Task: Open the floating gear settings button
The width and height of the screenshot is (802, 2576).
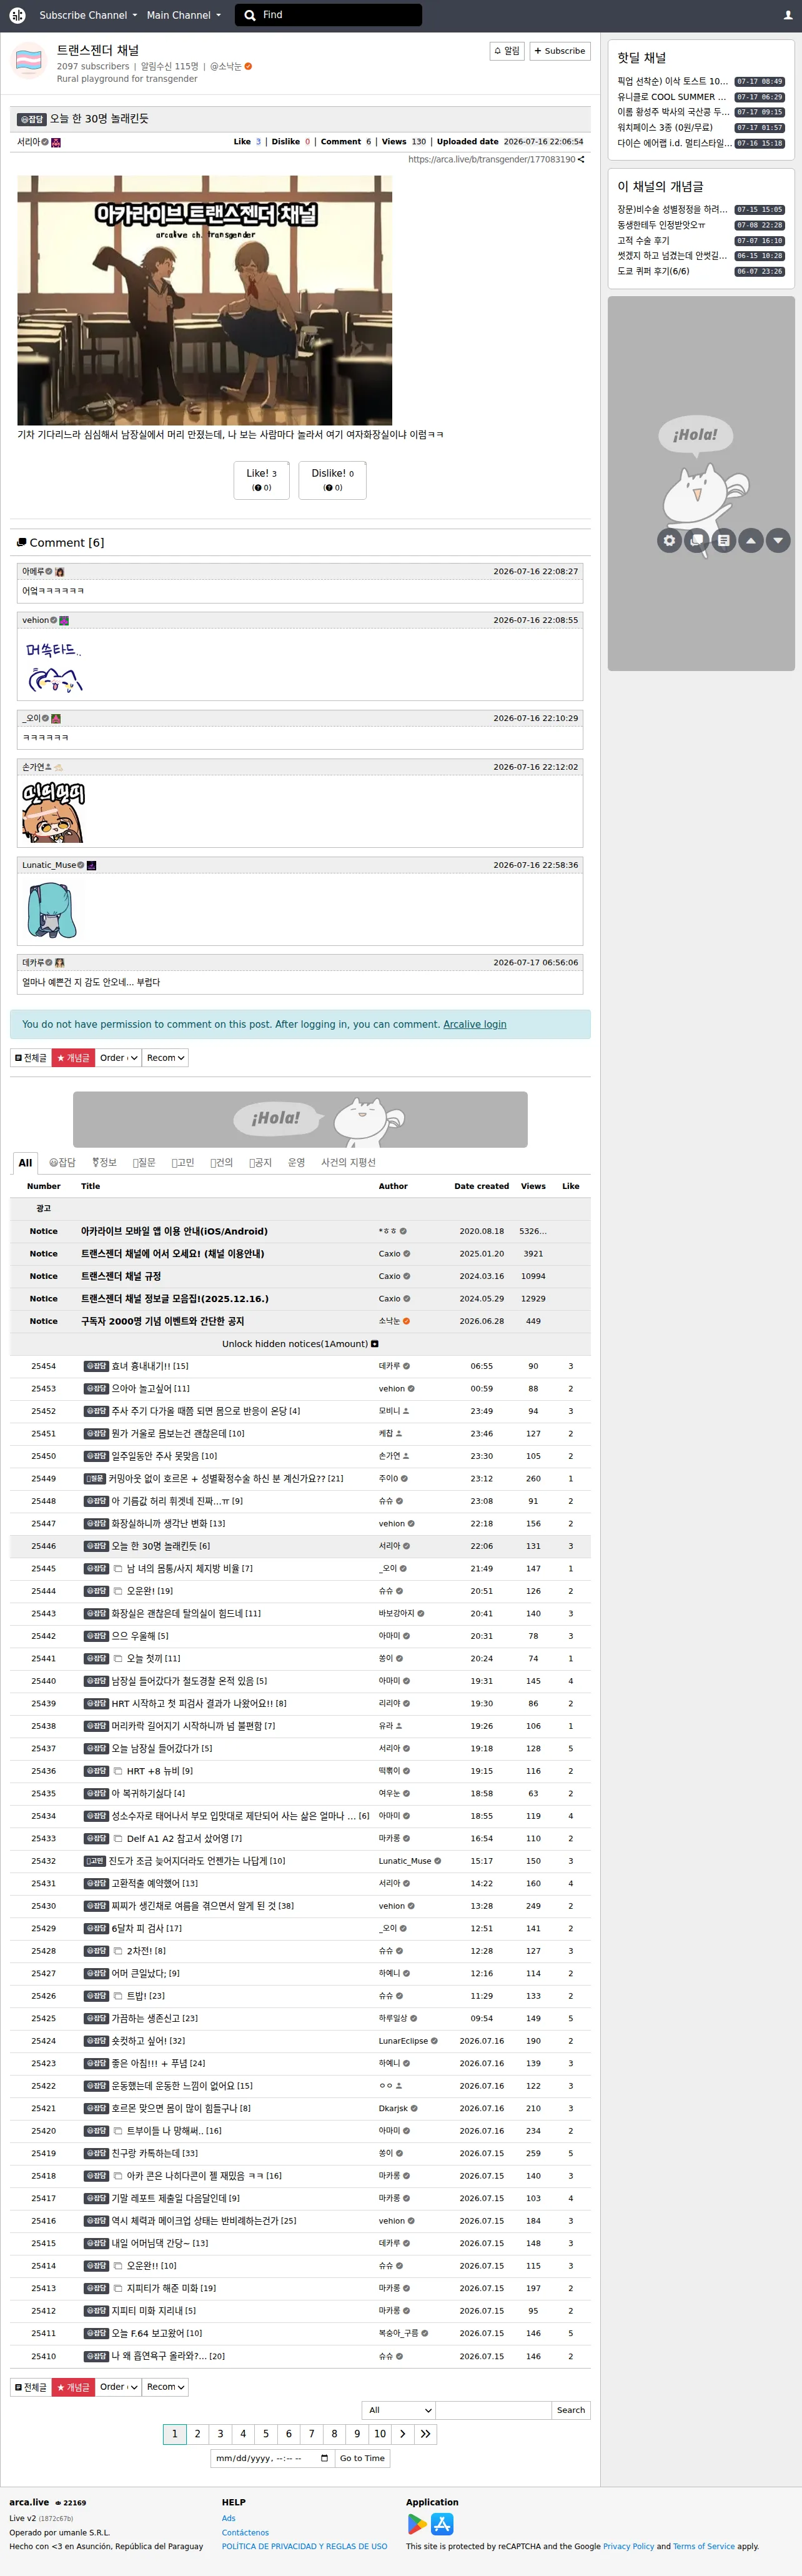Action: (669, 540)
